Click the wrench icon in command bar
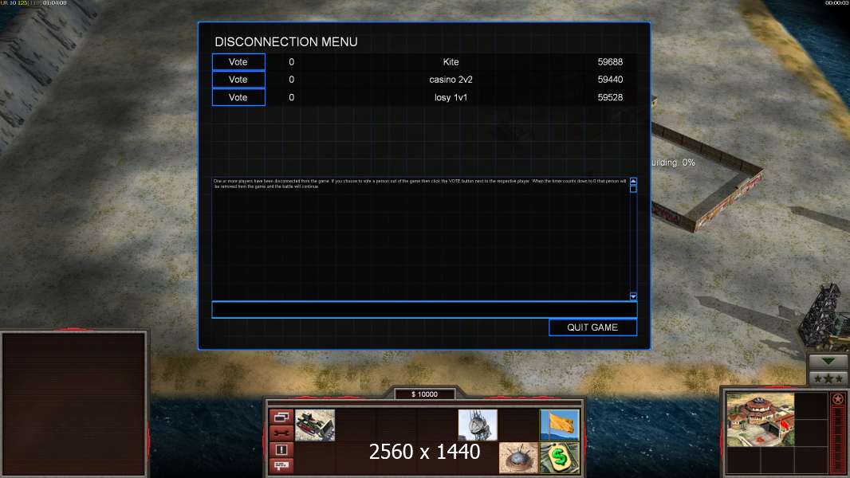The width and height of the screenshot is (850, 478). pos(281,433)
